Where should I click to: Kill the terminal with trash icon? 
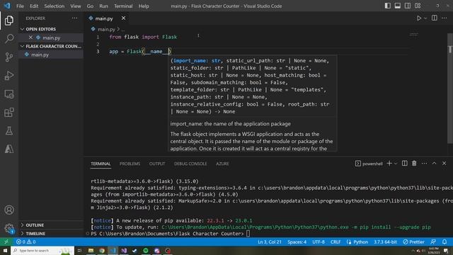pyautogui.click(x=414, y=164)
